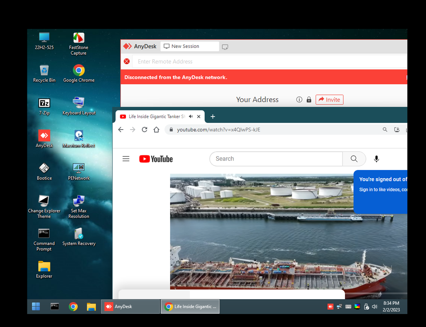This screenshot has height=327, width=426.
Task: Click the disconnected from AnyDesk network banner
Action: click(x=264, y=77)
